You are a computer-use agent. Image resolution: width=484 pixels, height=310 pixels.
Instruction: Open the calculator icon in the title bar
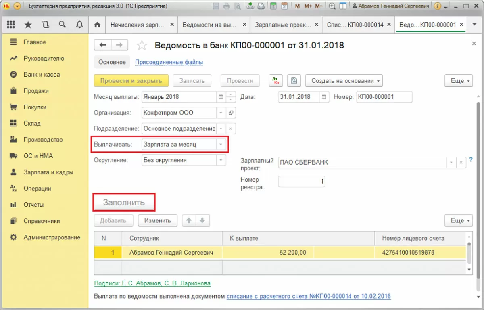273,6
